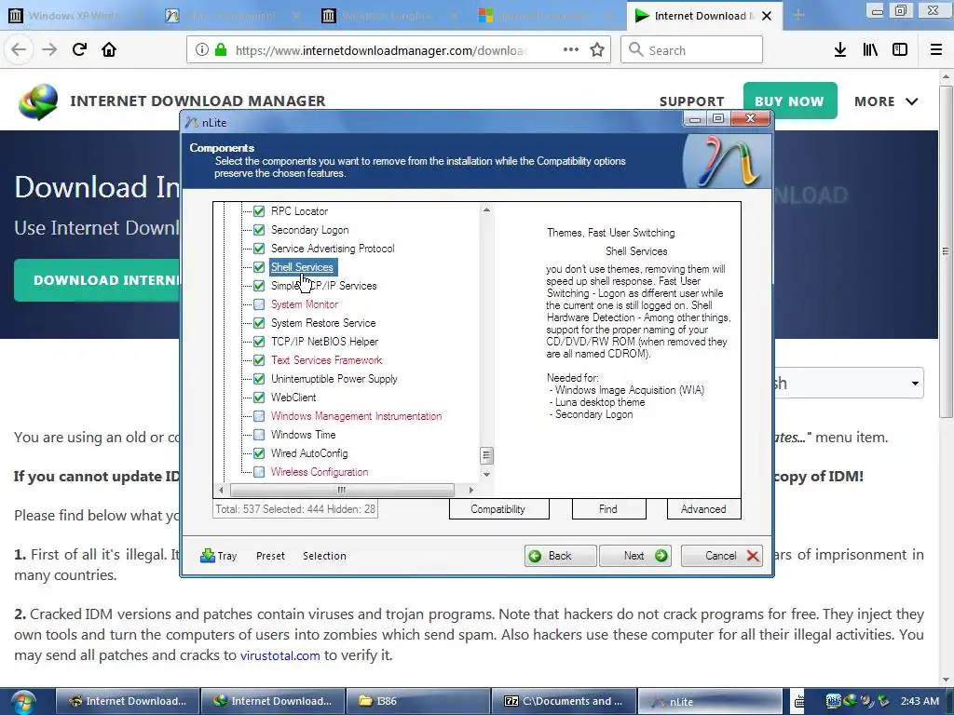
Task: Open the nLite Preset menu
Action: point(270,556)
